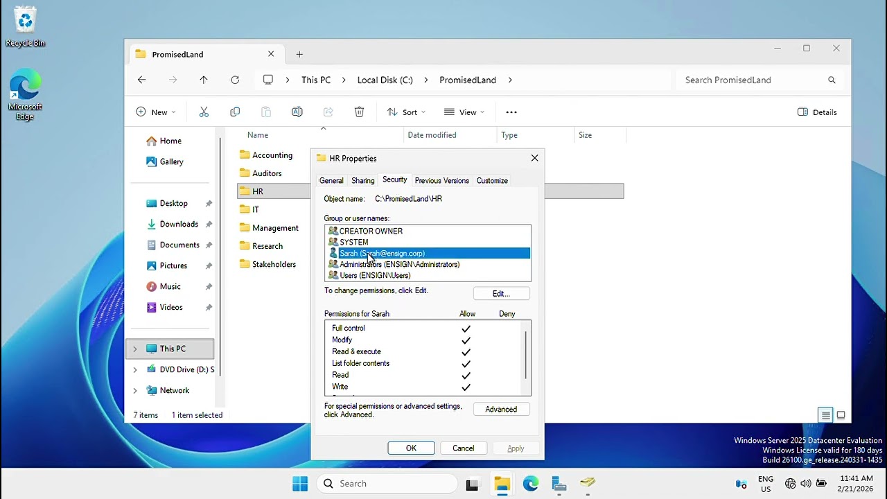Click the pin icon beside Downloads
The height and width of the screenshot is (499, 887).
coord(209,225)
